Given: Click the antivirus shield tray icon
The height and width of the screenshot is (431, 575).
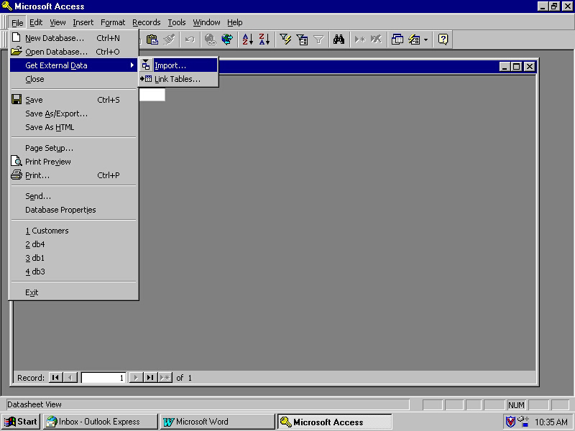Looking at the screenshot, I should pyautogui.click(x=510, y=422).
